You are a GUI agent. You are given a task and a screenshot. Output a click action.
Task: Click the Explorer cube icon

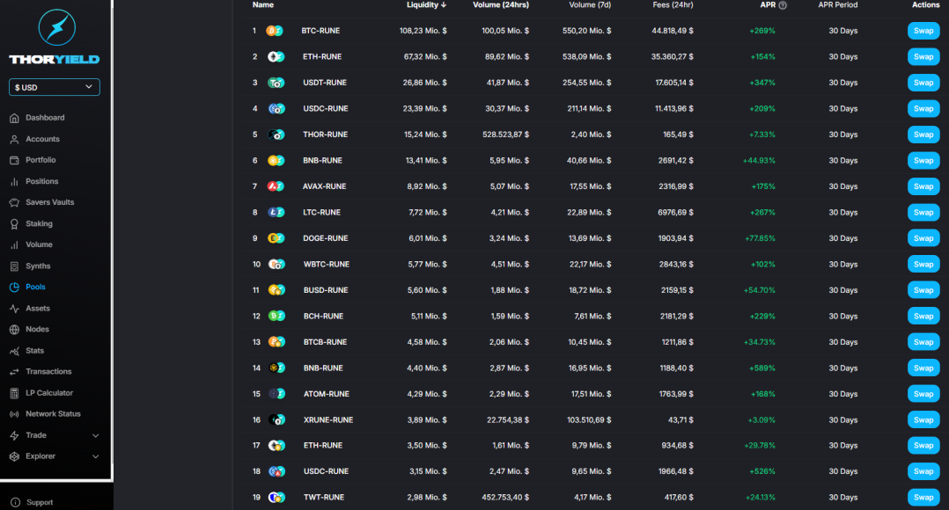click(14, 456)
